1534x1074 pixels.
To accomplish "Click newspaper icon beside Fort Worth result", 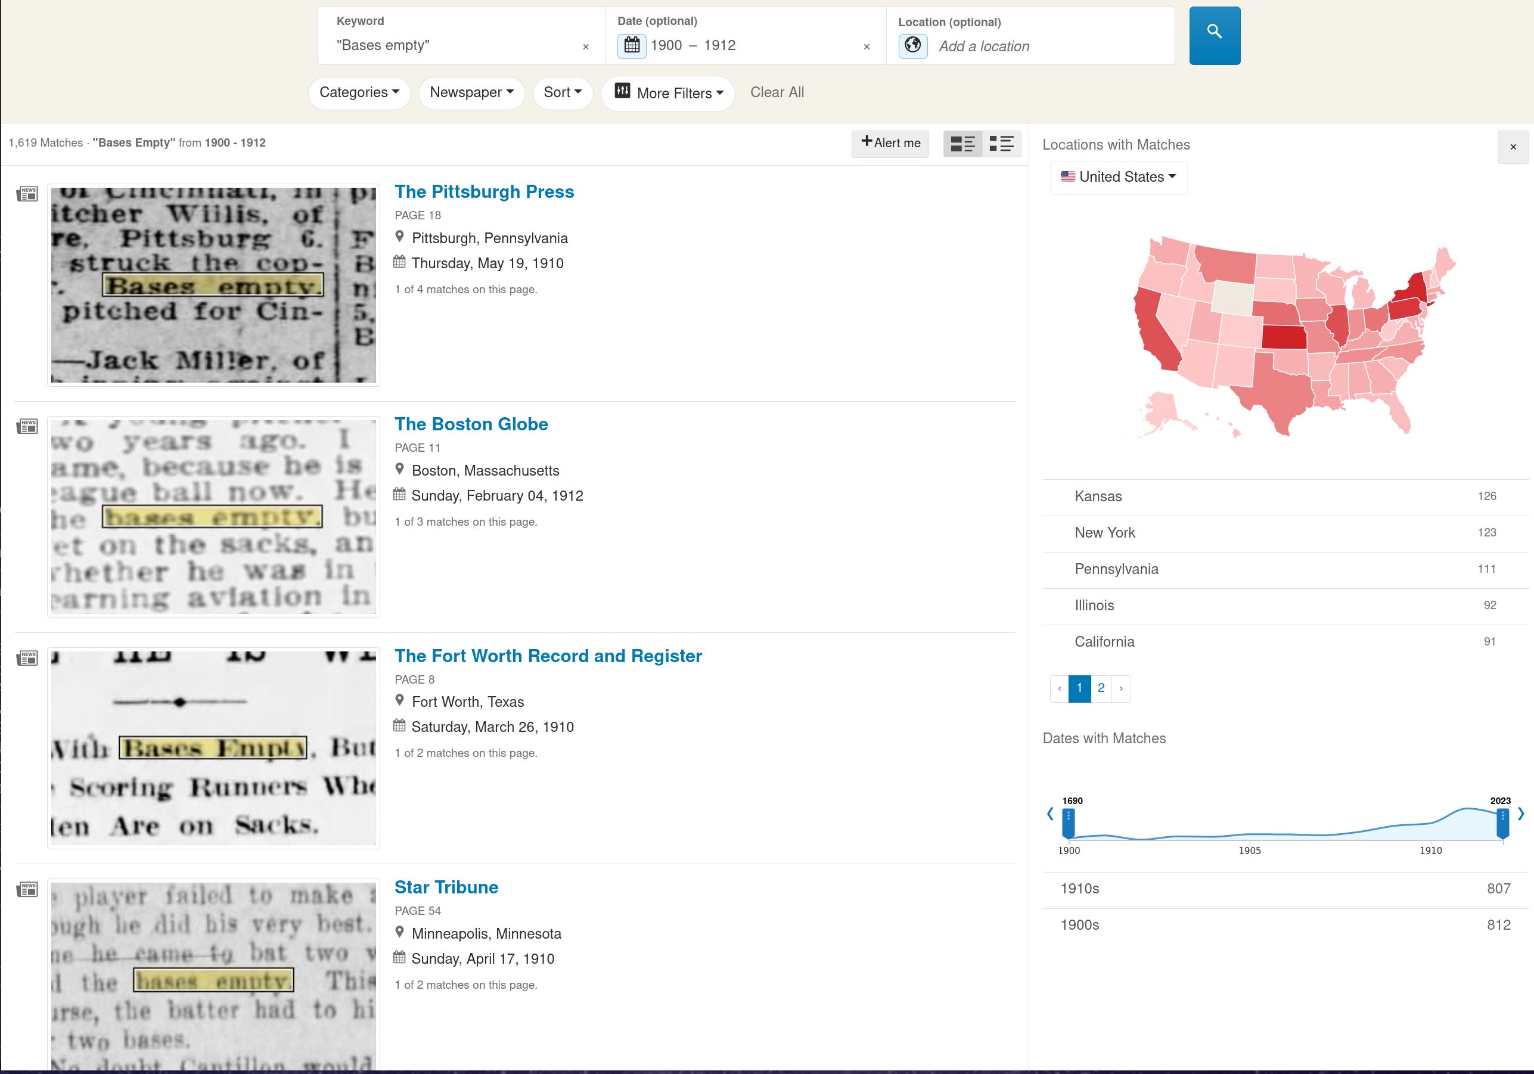I will [27, 659].
